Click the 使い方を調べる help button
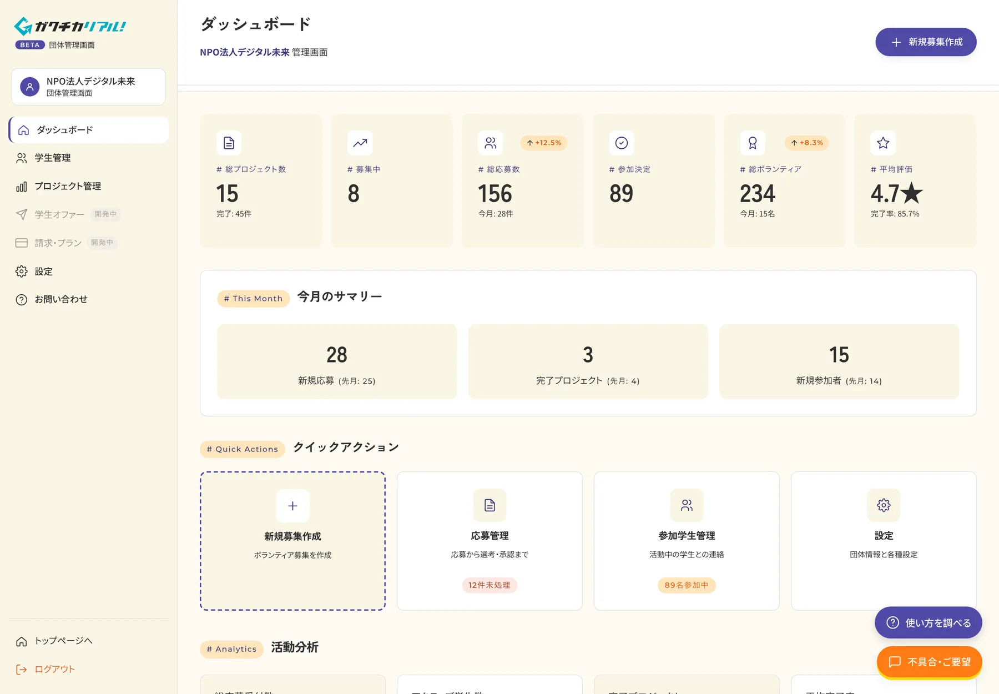999x694 pixels. [928, 623]
